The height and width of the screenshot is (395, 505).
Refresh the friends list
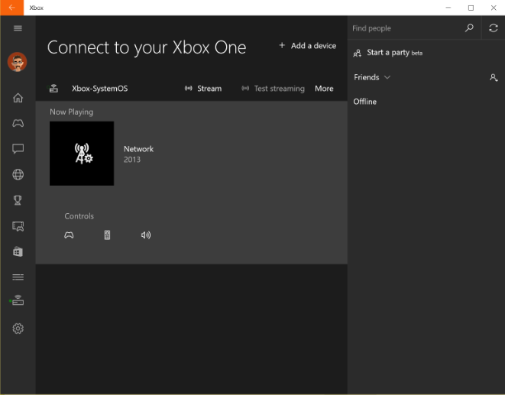coord(493,28)
